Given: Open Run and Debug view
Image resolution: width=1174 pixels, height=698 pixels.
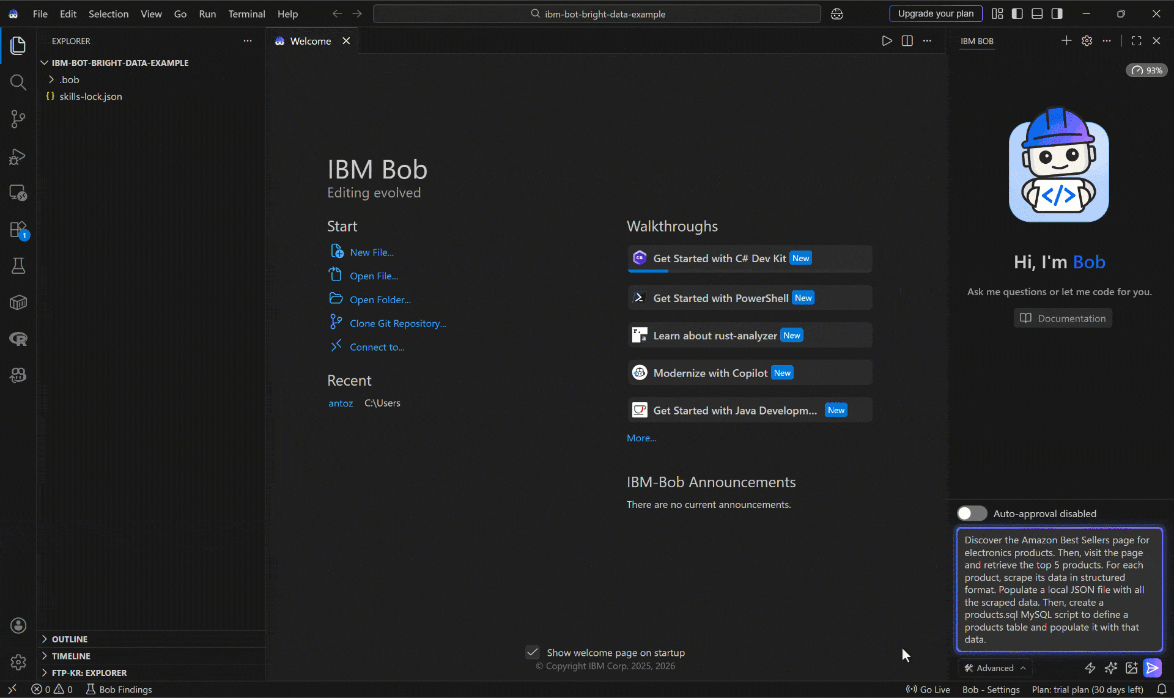Looking at the screenshot, I should click(x=18, y=156).
